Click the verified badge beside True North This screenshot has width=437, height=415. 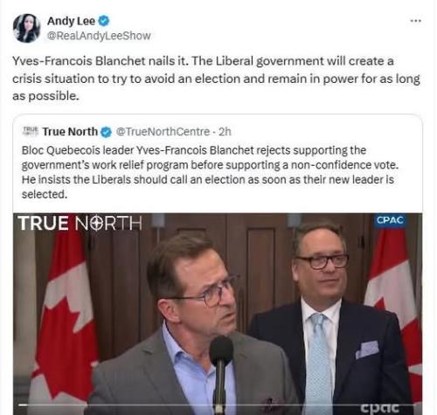106,132
